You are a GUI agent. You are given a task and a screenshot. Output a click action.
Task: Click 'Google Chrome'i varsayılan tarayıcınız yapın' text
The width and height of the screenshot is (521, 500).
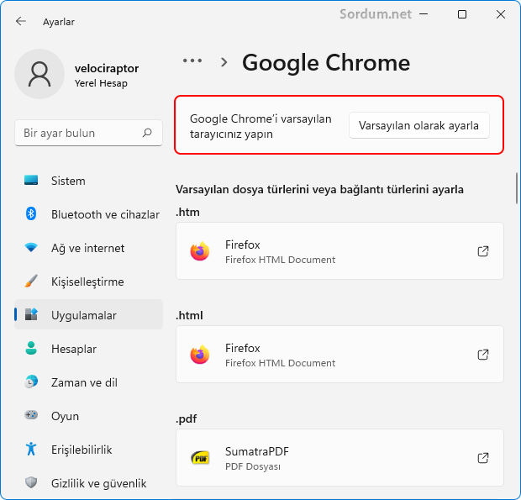point(260,126)
